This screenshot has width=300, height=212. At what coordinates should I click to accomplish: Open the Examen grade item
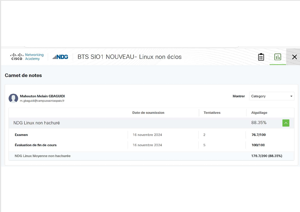(21, 135)
